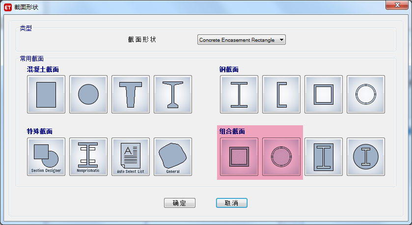Open the 截面形状 section shape dropdown
Image resolution: width=412 pixels, height=225 pixels.
point(241,40)
